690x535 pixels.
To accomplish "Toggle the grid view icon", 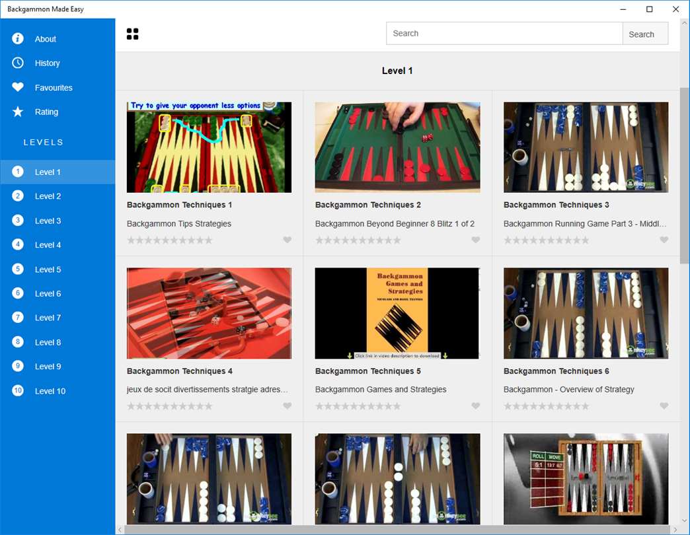I will pos(132,34).
